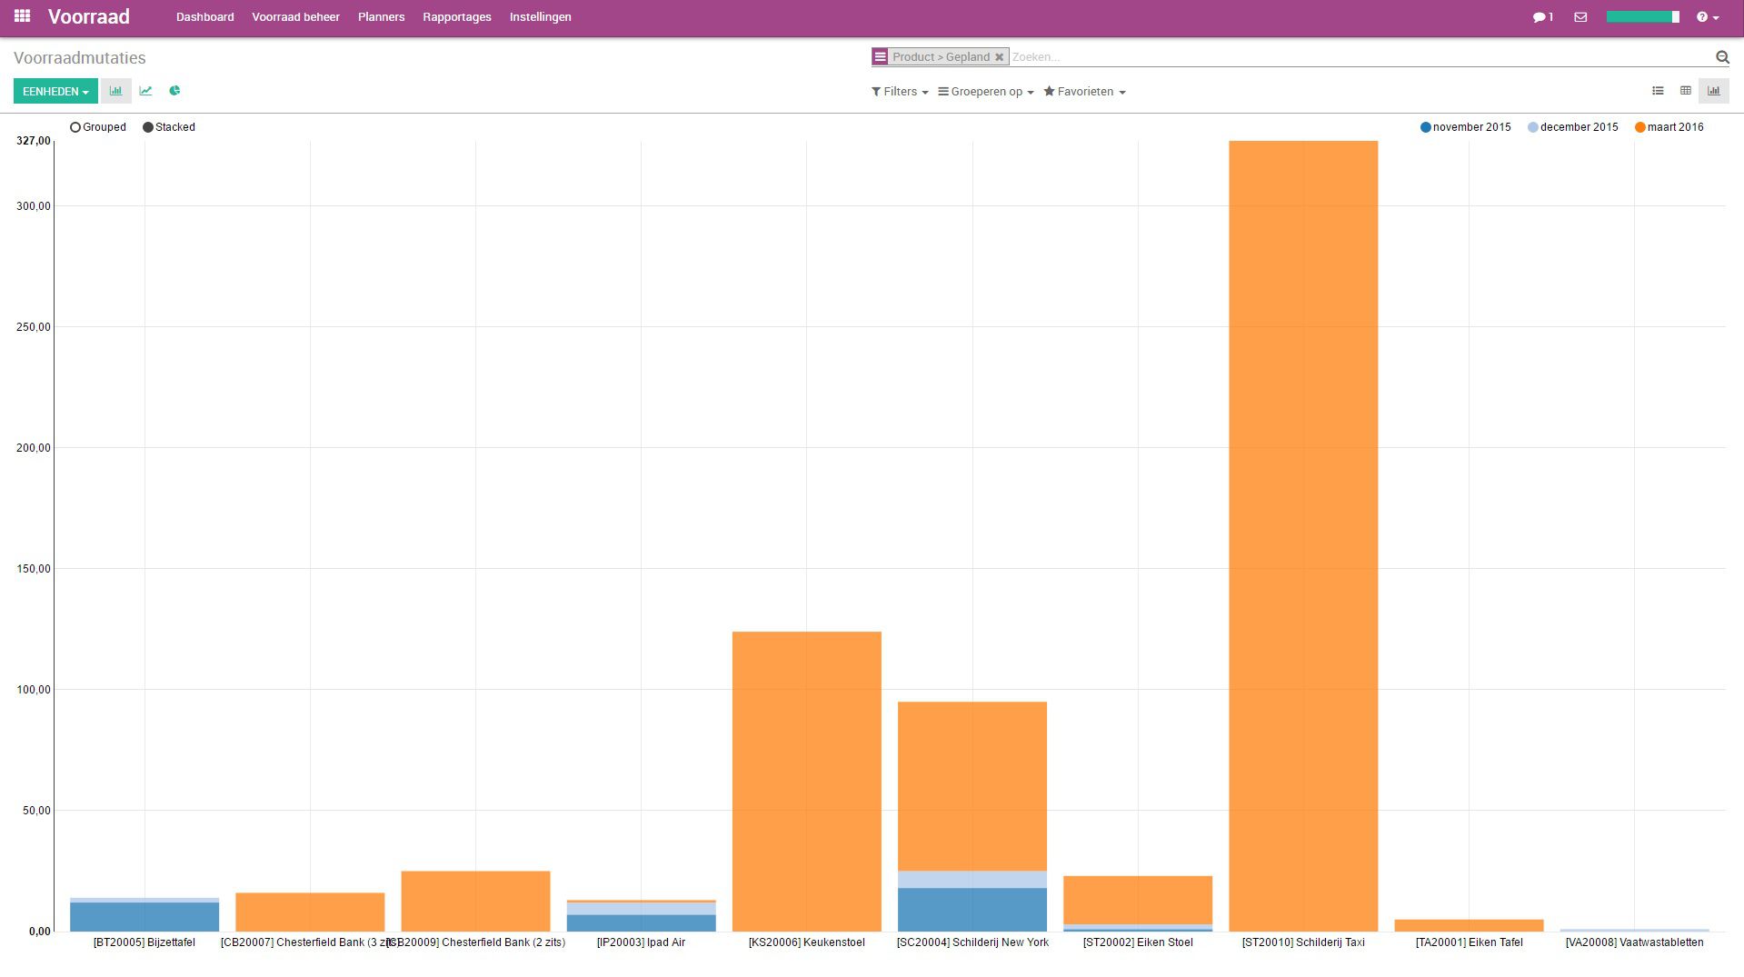Image resolution: width=1744 pixels, height=977 pixels.
Task: Remove the Product > Gepland search facet
Action: 999,57
